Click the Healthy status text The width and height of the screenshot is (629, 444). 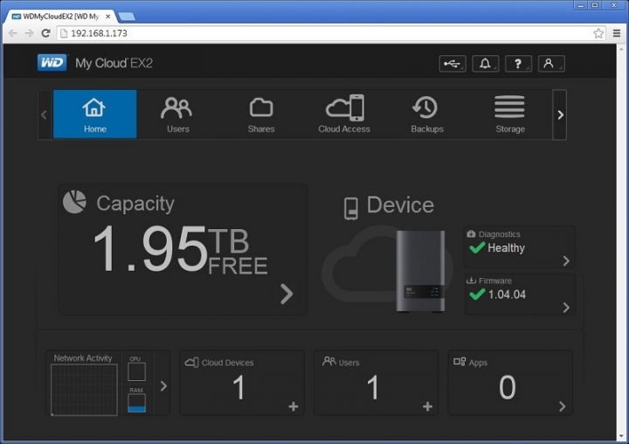tap(506, 248)
